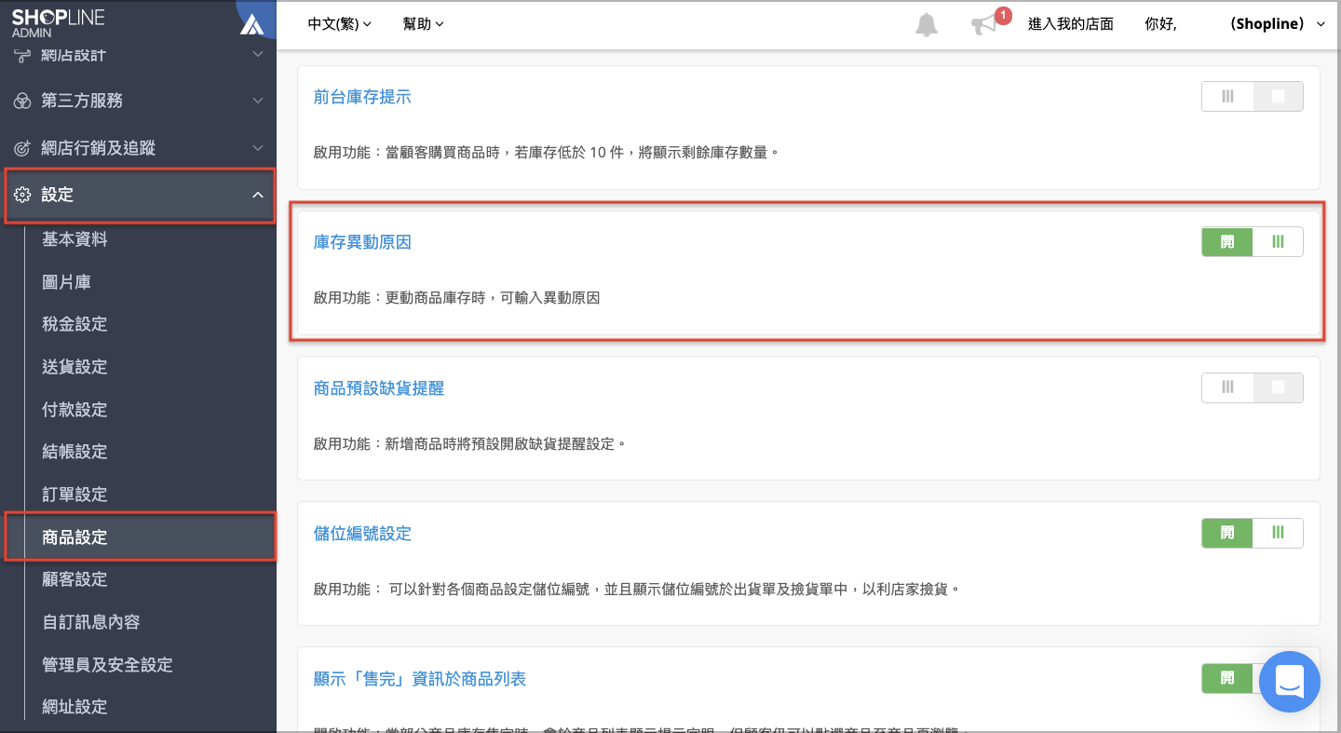Click description about 庫存低於 10 件

pos(547,152)
